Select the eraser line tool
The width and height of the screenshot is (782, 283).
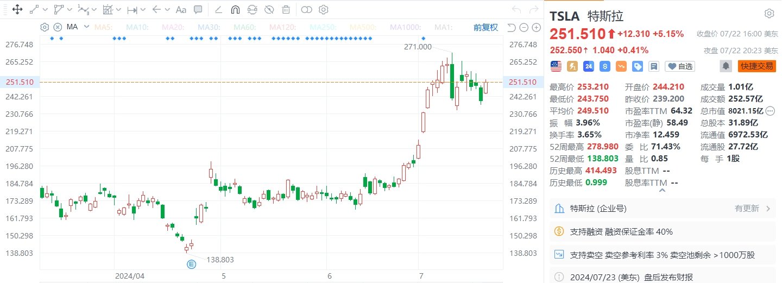[x=218, y=9]
